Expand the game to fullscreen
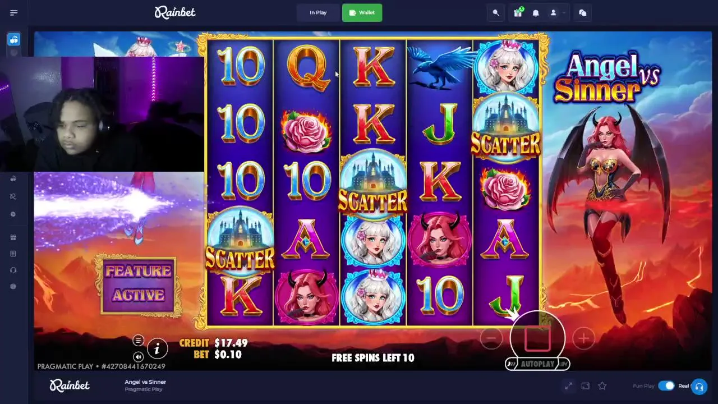Screen dimensions: 718x404 pos(568,386)
